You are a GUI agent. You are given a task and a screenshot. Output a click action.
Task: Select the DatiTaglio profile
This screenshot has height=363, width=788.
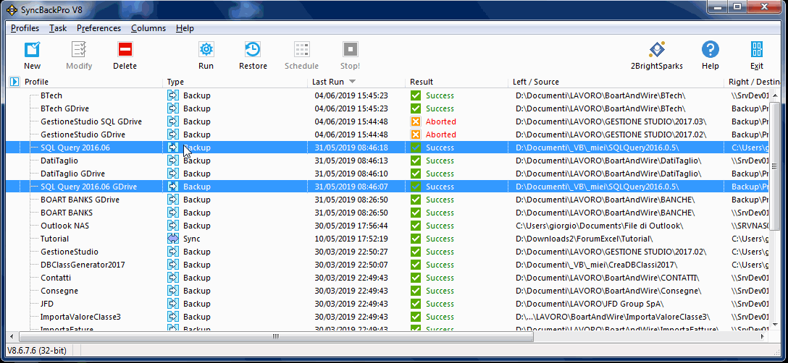(58, 161)
